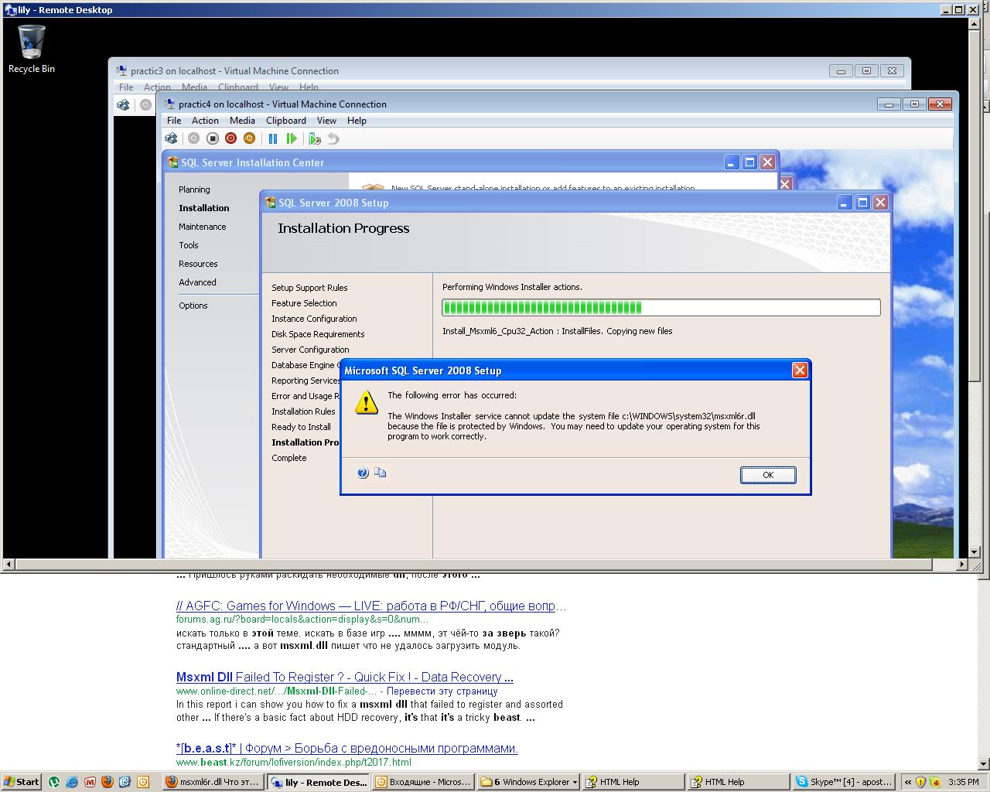Open the Windows Start button
Viewport: 990px width, 792px height.
tap(21, 782)
